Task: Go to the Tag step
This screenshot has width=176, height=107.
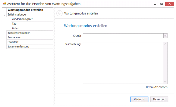Action: [x=32, y=24]
